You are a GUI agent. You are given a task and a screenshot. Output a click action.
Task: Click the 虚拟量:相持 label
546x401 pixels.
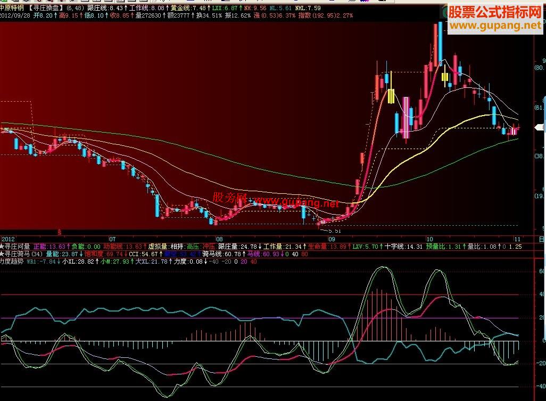pyautogui.click(x=166, y=247)
